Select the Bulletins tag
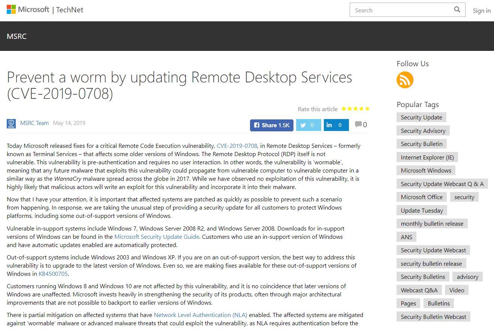 coord(439,303)
